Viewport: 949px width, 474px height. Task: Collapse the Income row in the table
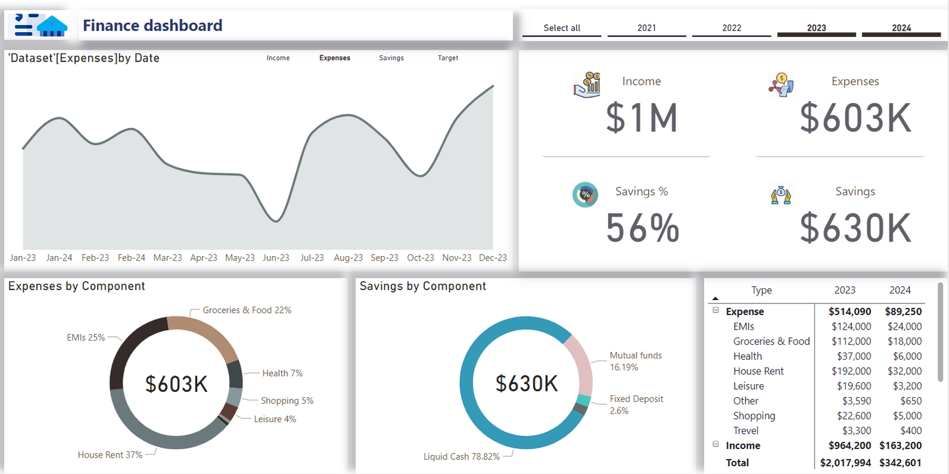coord(716,445)
